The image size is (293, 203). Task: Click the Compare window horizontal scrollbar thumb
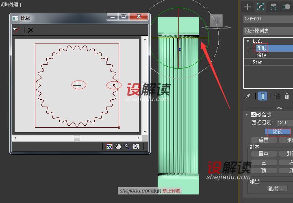pyautogui.click(x=77, y=138)
